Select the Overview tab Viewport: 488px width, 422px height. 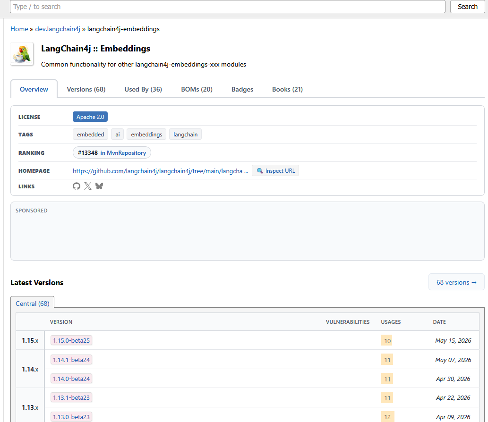[x=34, y=89]
